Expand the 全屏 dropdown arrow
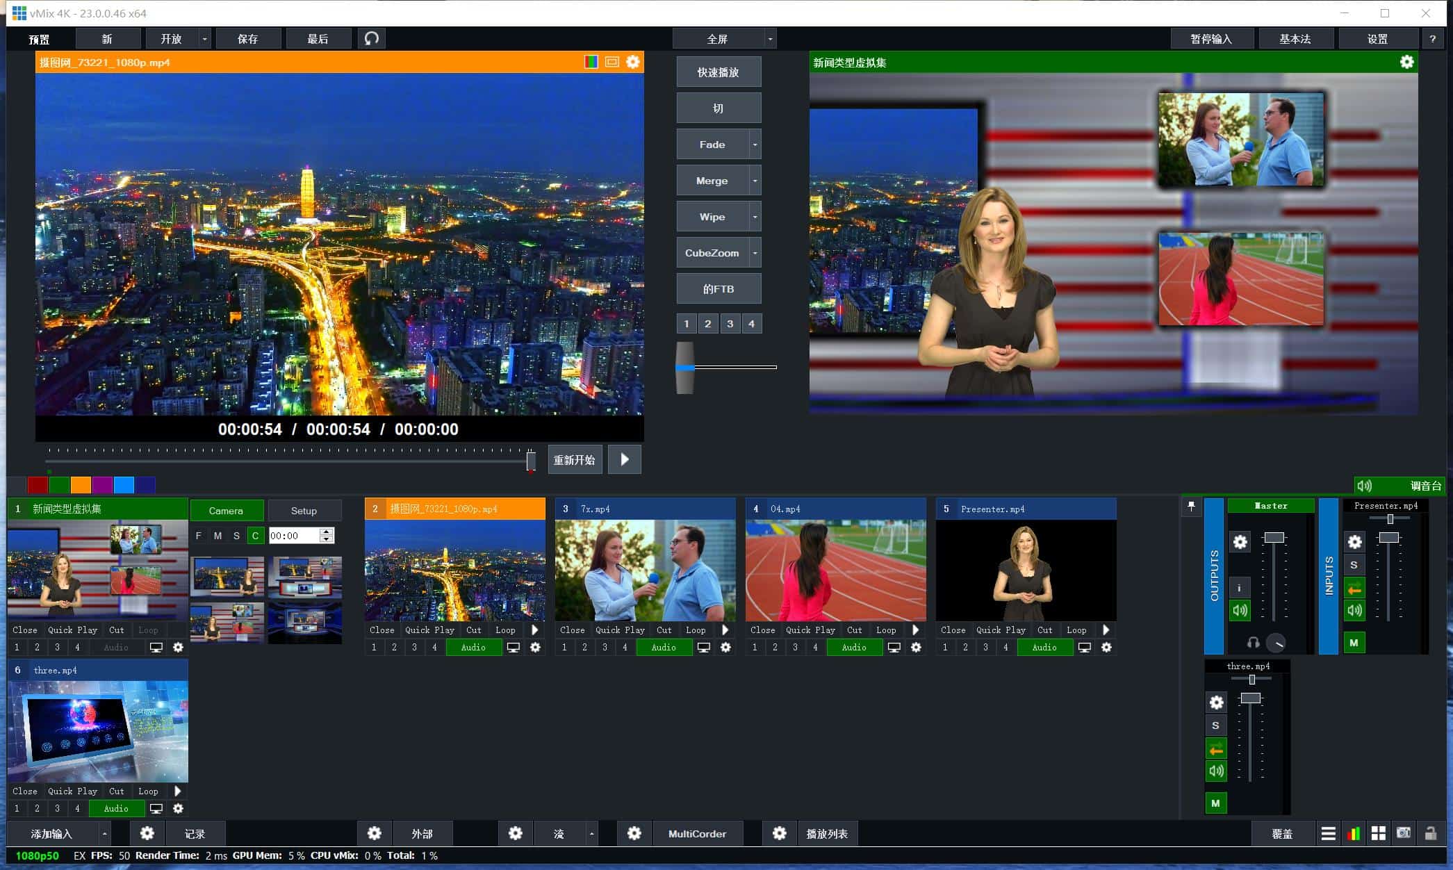1453x870 pixels. tap(770, 39)
